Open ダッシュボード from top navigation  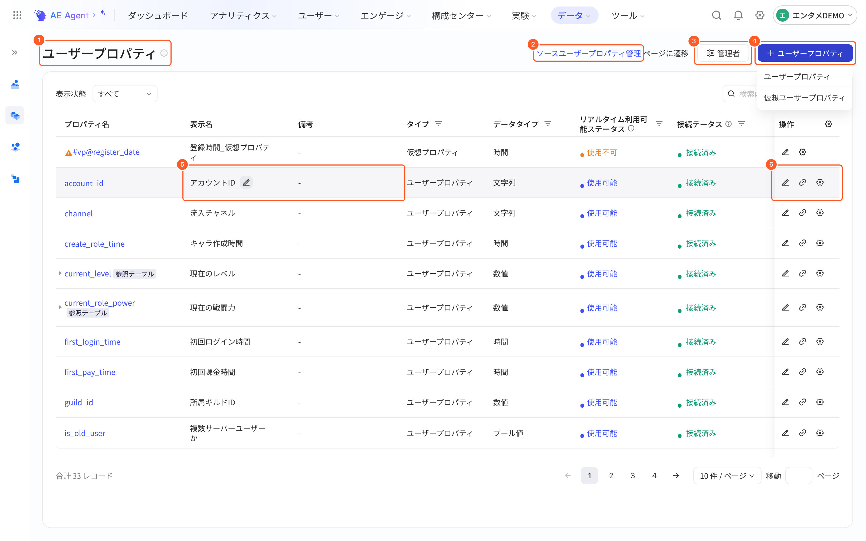click(158, 15)
